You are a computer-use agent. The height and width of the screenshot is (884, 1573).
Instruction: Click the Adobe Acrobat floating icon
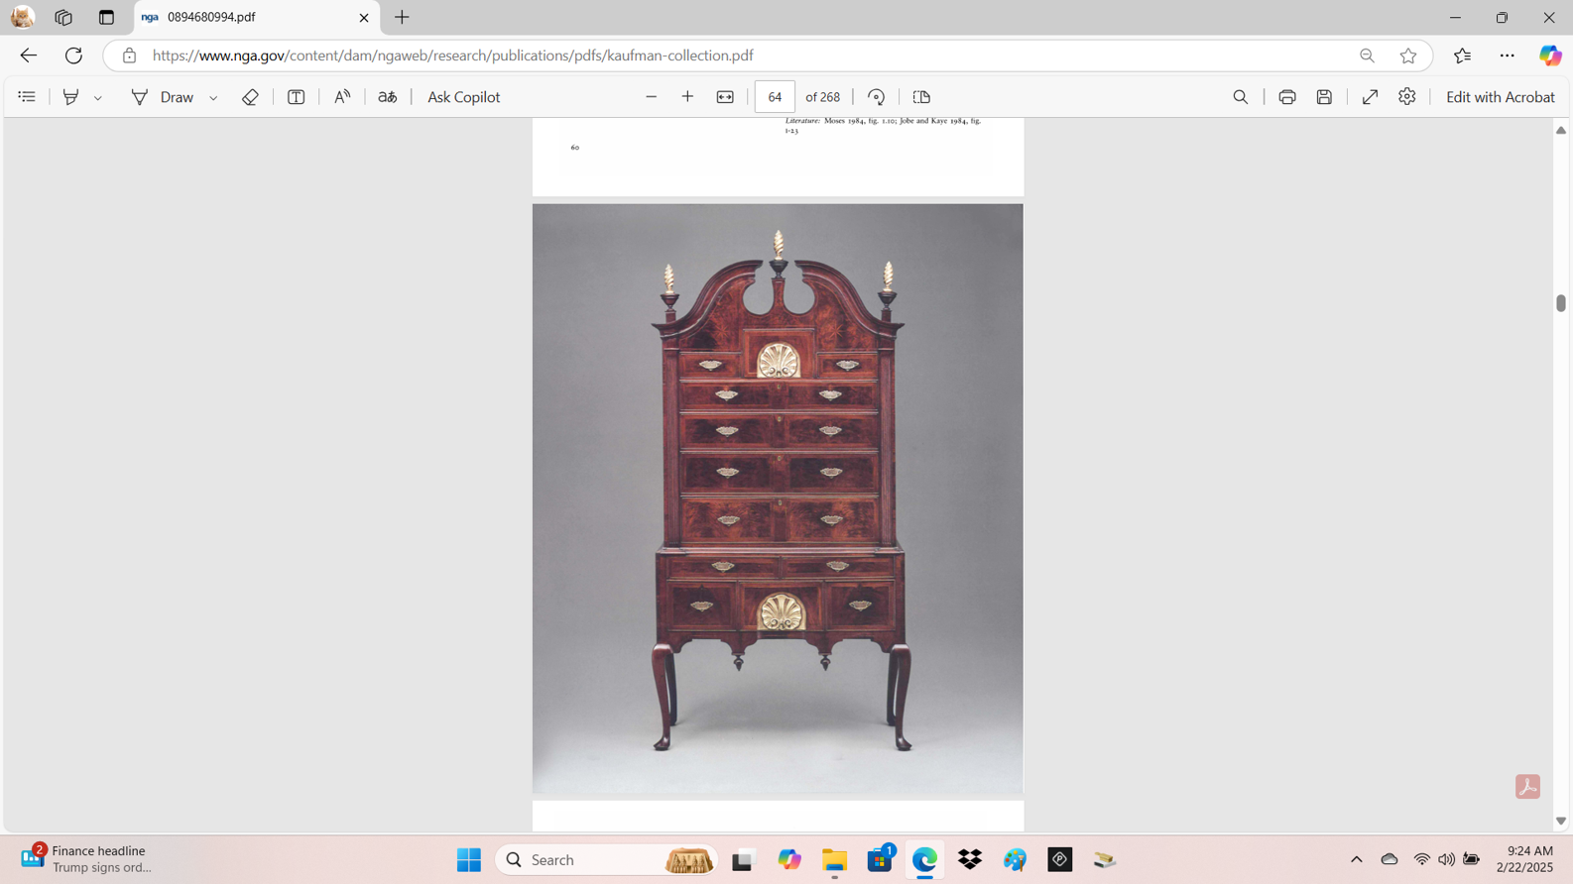point(1527,787)
